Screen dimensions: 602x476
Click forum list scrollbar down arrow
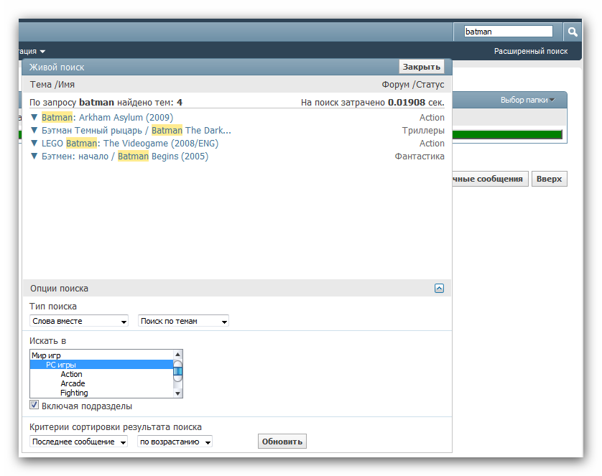point(177,393)
